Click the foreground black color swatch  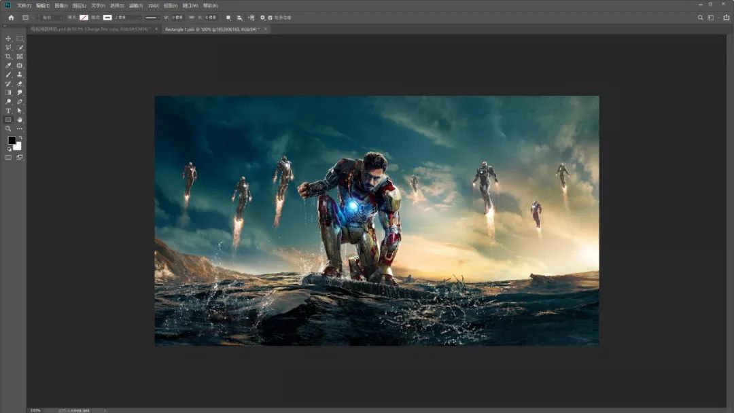pos(12,141)
